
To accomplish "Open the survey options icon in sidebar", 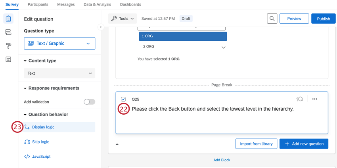I will 8,59.
